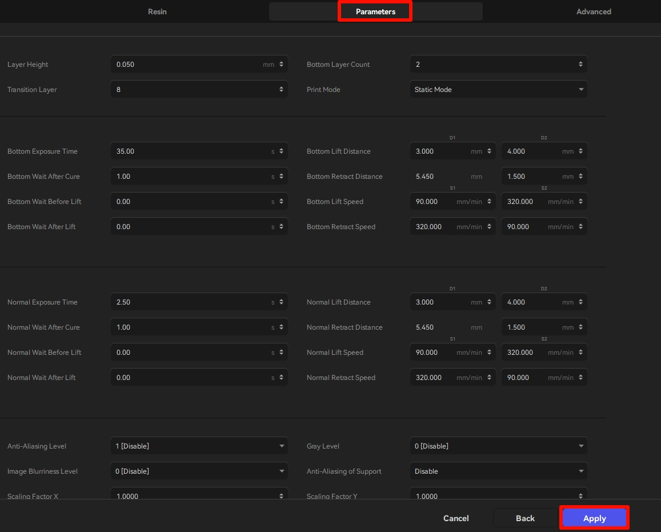Screen dimensions: 661x532
Task: Focus the Normal Wait After Cure field
Action: 191,327
